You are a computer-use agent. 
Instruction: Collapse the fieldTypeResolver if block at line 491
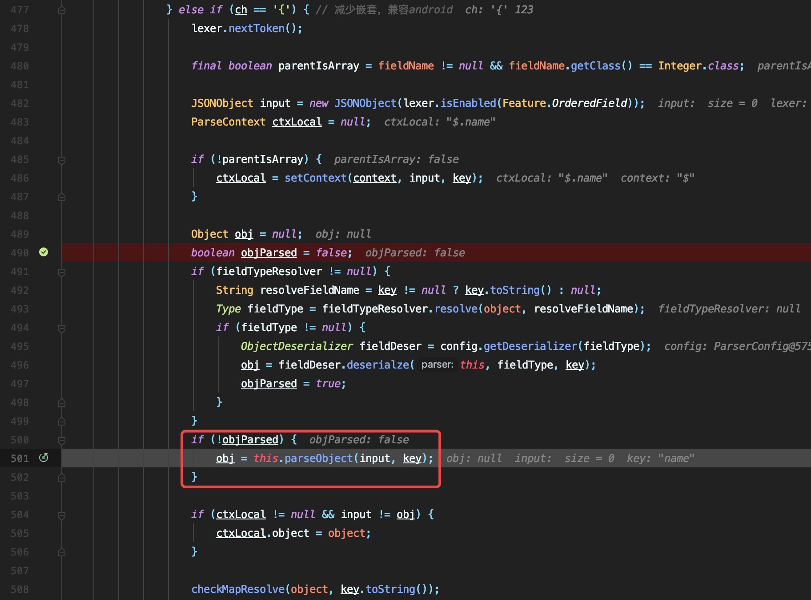coord(62,272)
